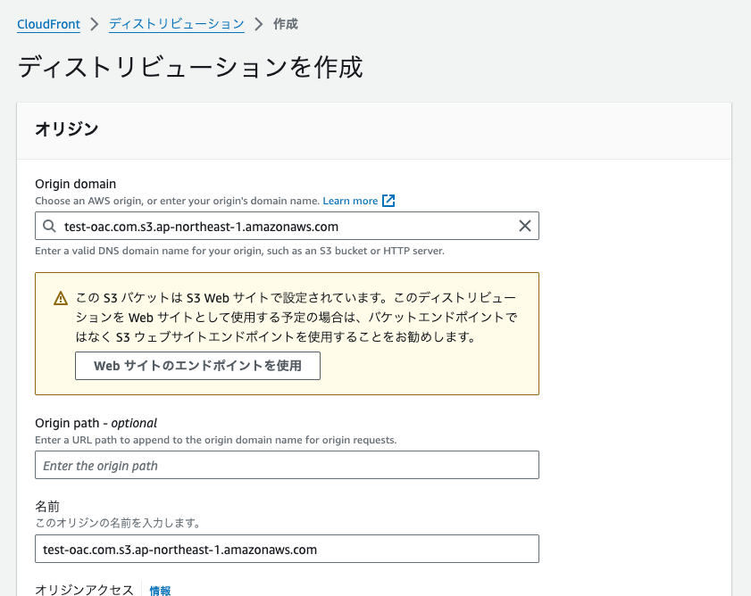Click the 名前 origin name input field
The height and width of the screenshot is (596, 751).
pos(287,549)
